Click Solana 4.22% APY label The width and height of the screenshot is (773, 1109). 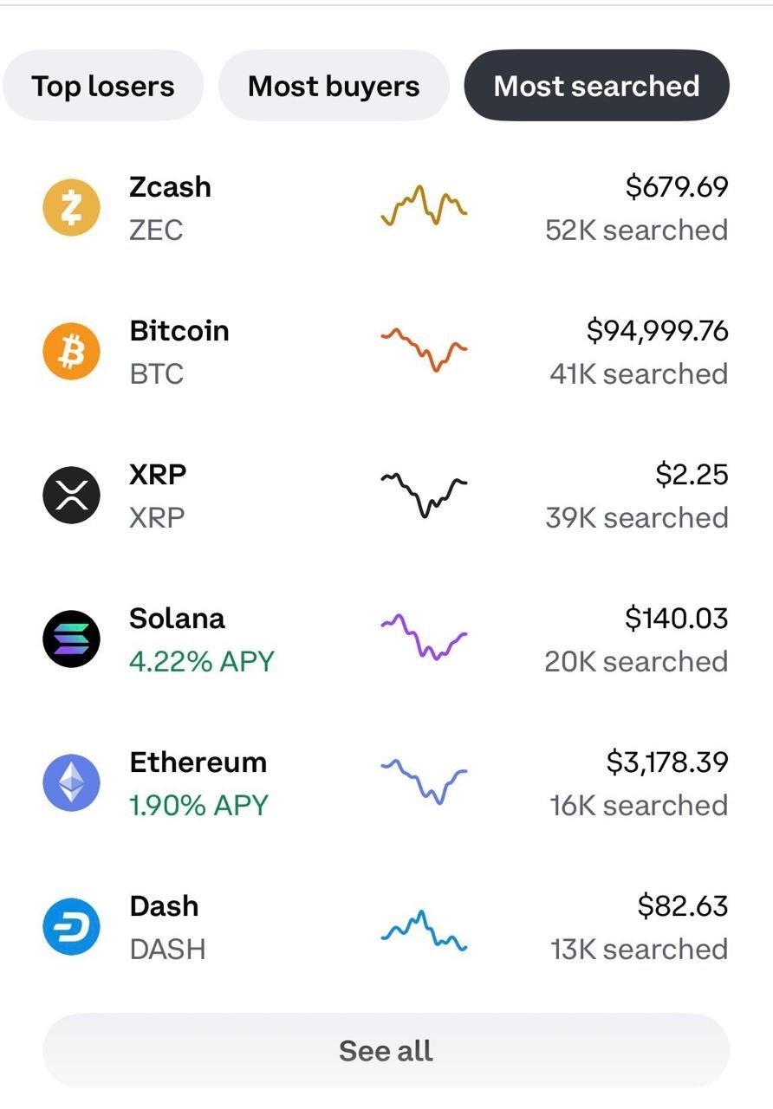(201, 662)
